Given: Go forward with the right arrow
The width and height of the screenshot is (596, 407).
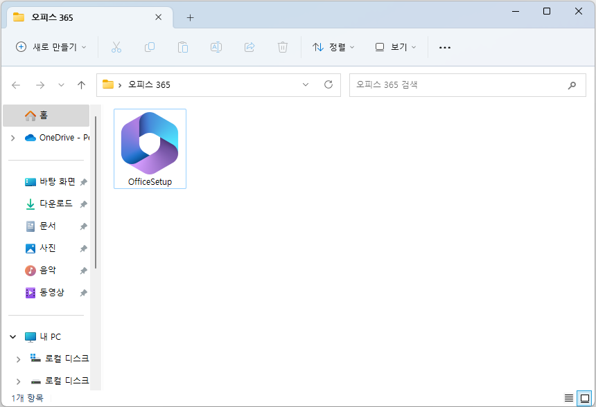Looking at the screenshot, I should click(40, 85).
